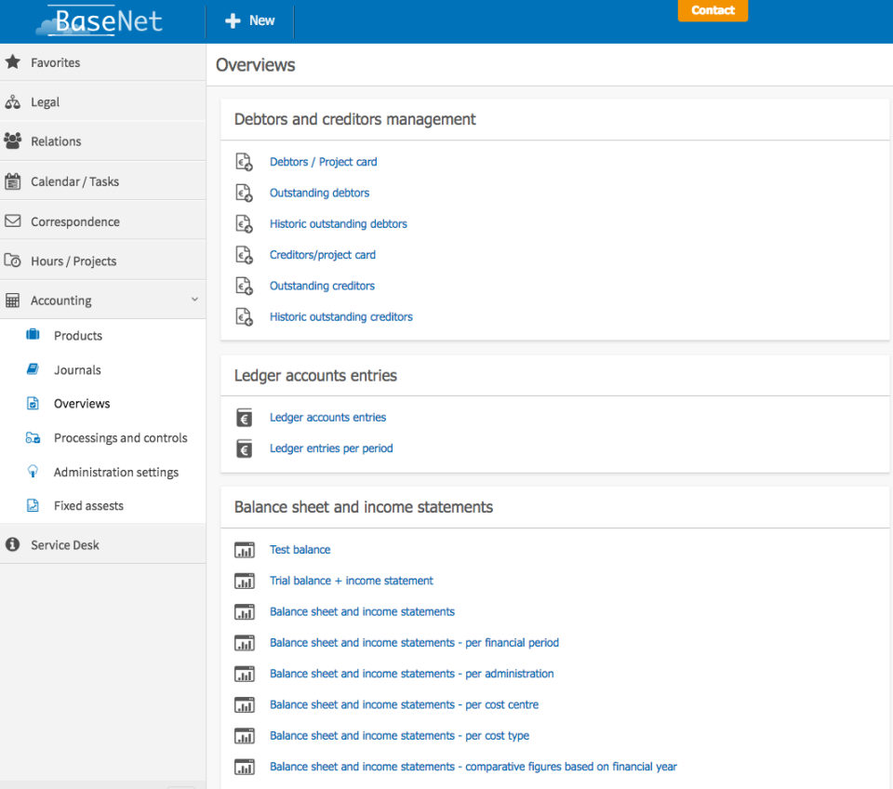Open Trial balance + income statement link
893x789 pixels.
pyautogui.click(x=351, y=581)
